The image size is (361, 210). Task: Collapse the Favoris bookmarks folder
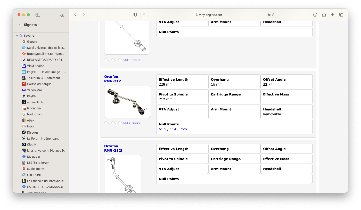(x=17, y=36)
